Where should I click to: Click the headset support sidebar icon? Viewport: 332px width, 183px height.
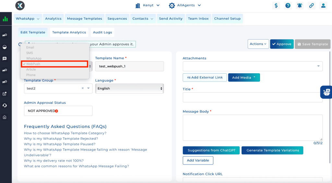click(x=5, y=106)
